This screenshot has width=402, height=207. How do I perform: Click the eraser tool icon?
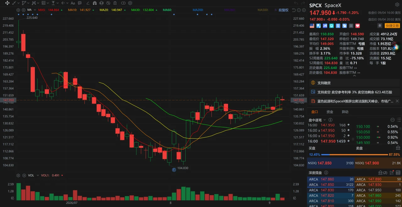click(x=88, y=3)
